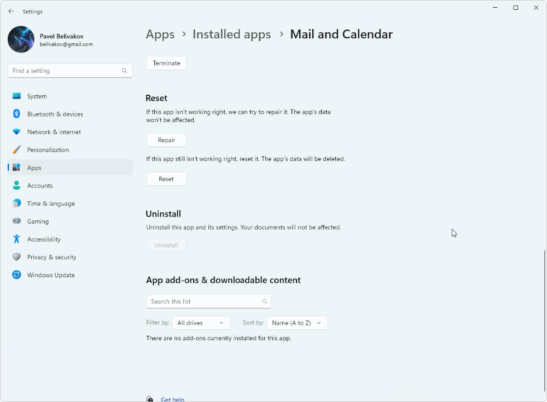
Task: Click the back arrow in Settings
Action: click(x=11, y=11)
